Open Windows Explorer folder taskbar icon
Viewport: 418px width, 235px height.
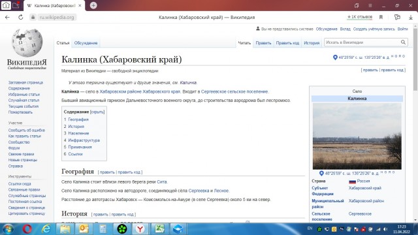65,229
